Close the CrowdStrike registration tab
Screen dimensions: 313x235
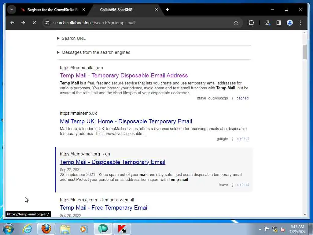point(84,9)
